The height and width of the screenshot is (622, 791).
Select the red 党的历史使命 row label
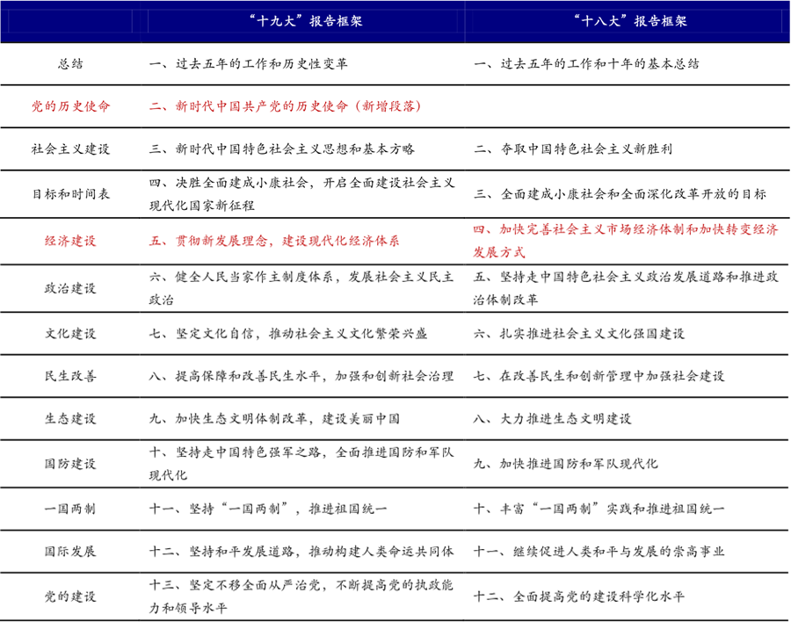point(70,106)
